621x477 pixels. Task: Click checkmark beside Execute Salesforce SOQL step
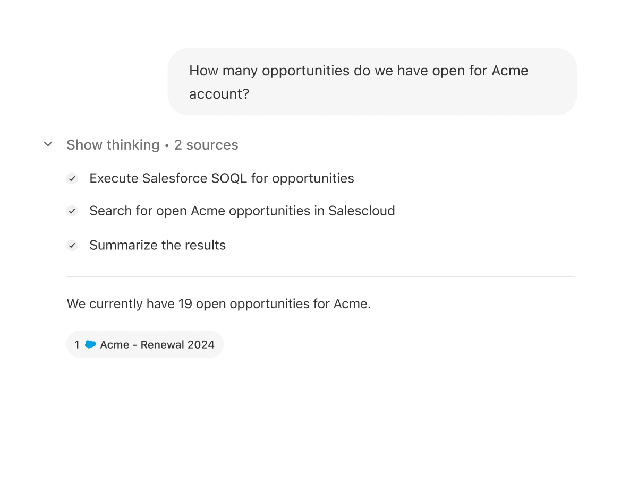[72, 179]
